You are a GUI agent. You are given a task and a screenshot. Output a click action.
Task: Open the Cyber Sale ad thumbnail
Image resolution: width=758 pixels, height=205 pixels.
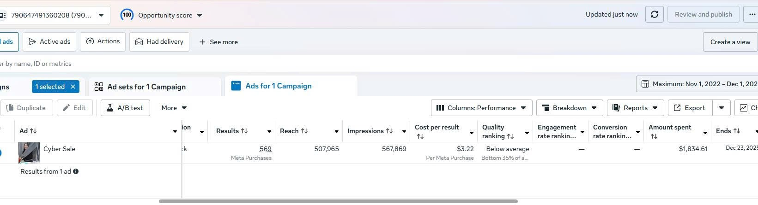coord(29,152)
